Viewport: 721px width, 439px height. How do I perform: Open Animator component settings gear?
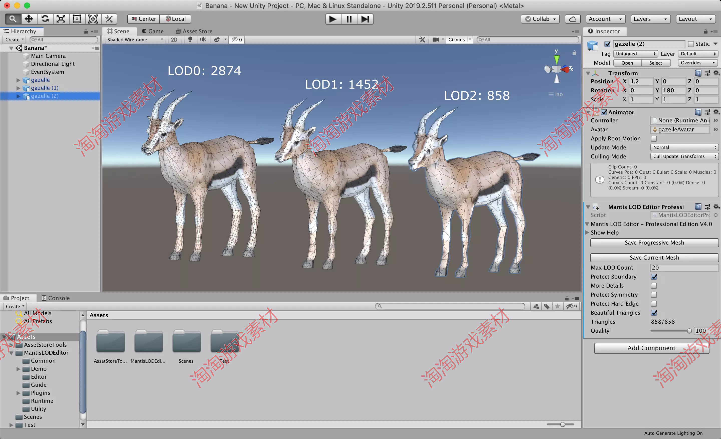716,112
